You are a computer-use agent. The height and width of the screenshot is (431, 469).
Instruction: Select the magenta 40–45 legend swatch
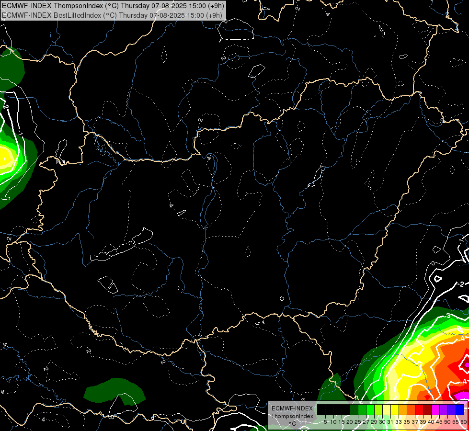(x=435, y=409)
